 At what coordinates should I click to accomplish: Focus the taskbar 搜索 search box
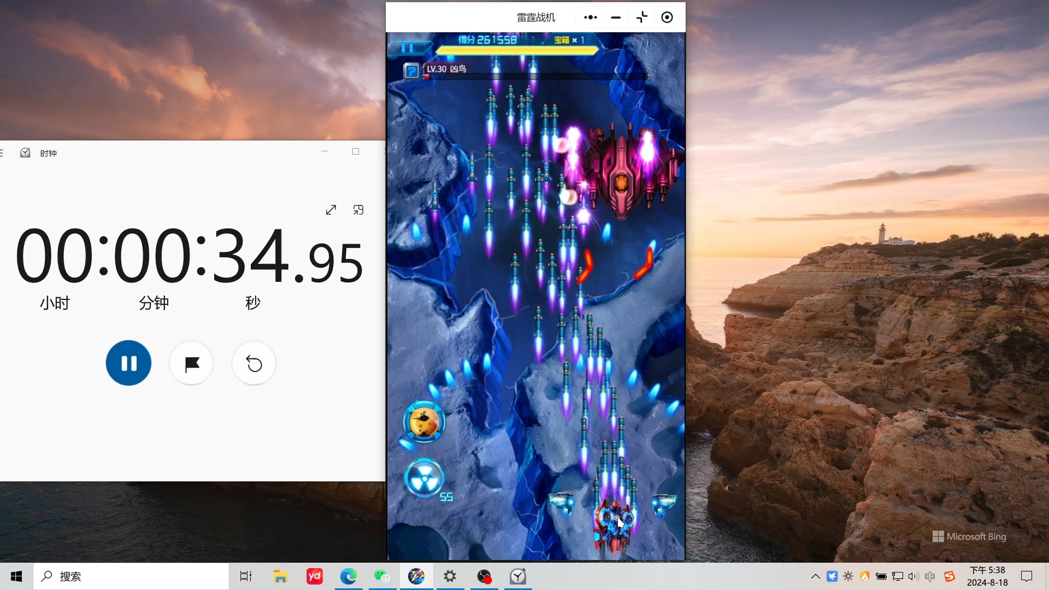[131, 576]
